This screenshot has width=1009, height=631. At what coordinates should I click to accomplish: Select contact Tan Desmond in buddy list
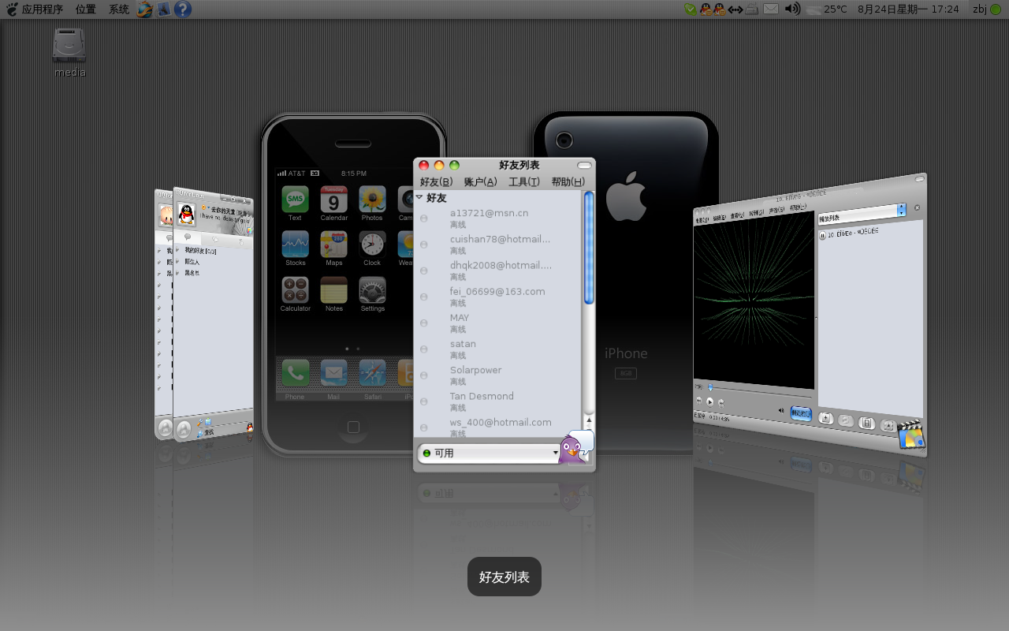[498, 401]
